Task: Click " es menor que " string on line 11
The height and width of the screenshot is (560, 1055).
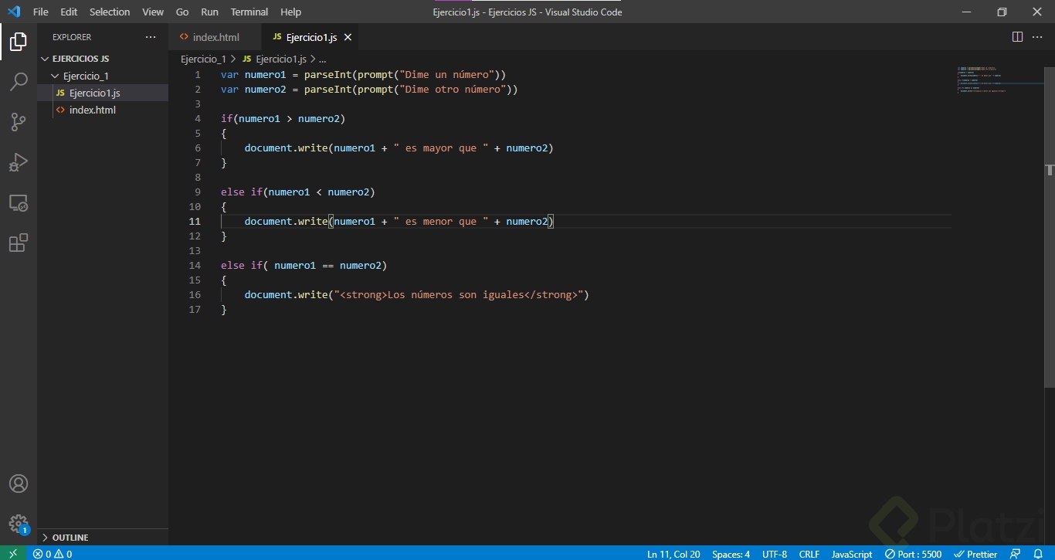Action: [x=441, y=221]
